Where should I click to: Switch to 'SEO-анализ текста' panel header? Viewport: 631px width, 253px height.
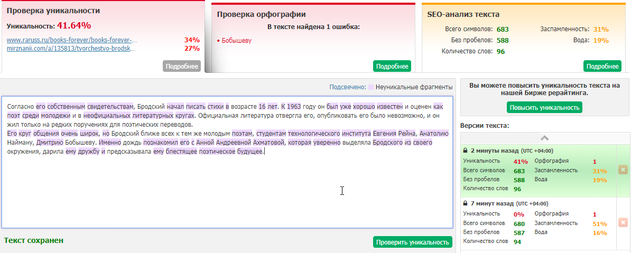463,14
